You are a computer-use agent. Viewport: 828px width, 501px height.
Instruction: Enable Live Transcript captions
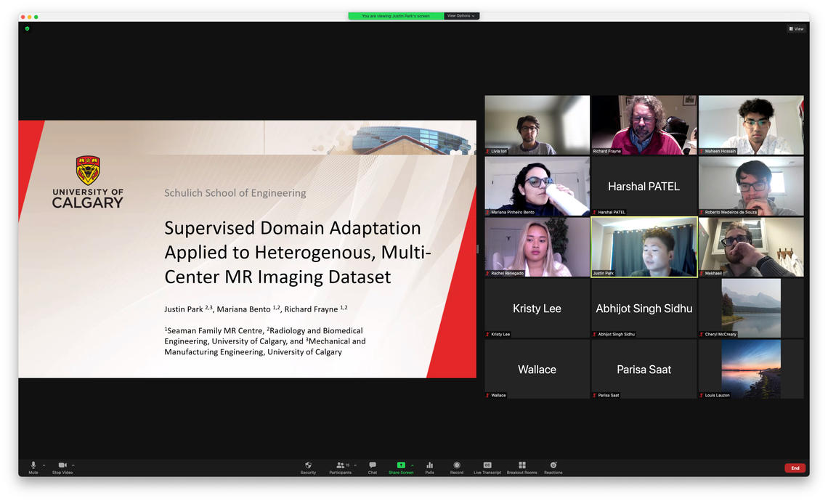[x=487, y=465]
